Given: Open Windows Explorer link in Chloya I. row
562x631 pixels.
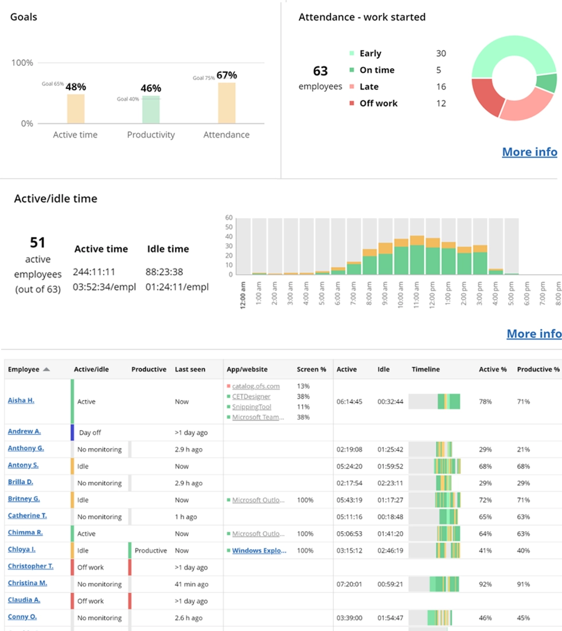Looking at the screenshot, I should click(x=257, y=550).
